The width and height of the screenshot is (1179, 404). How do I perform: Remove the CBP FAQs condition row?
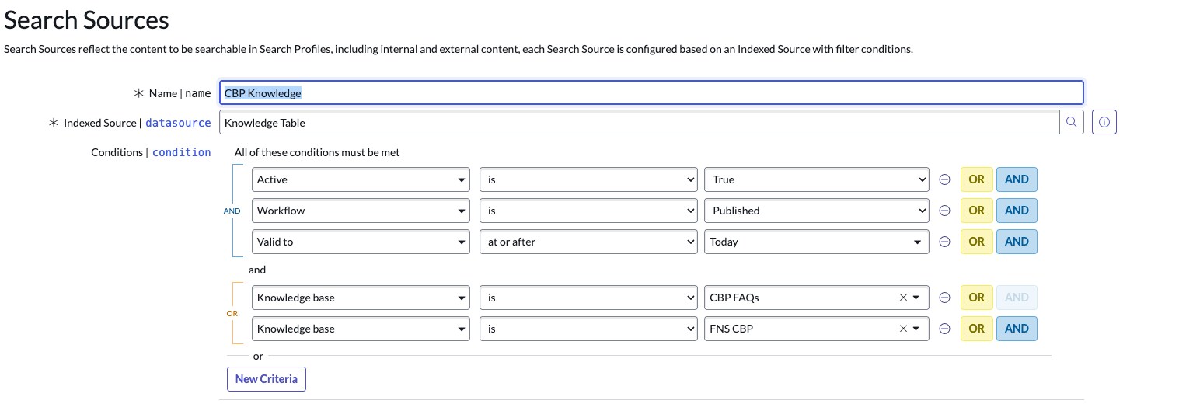(945, 298)
